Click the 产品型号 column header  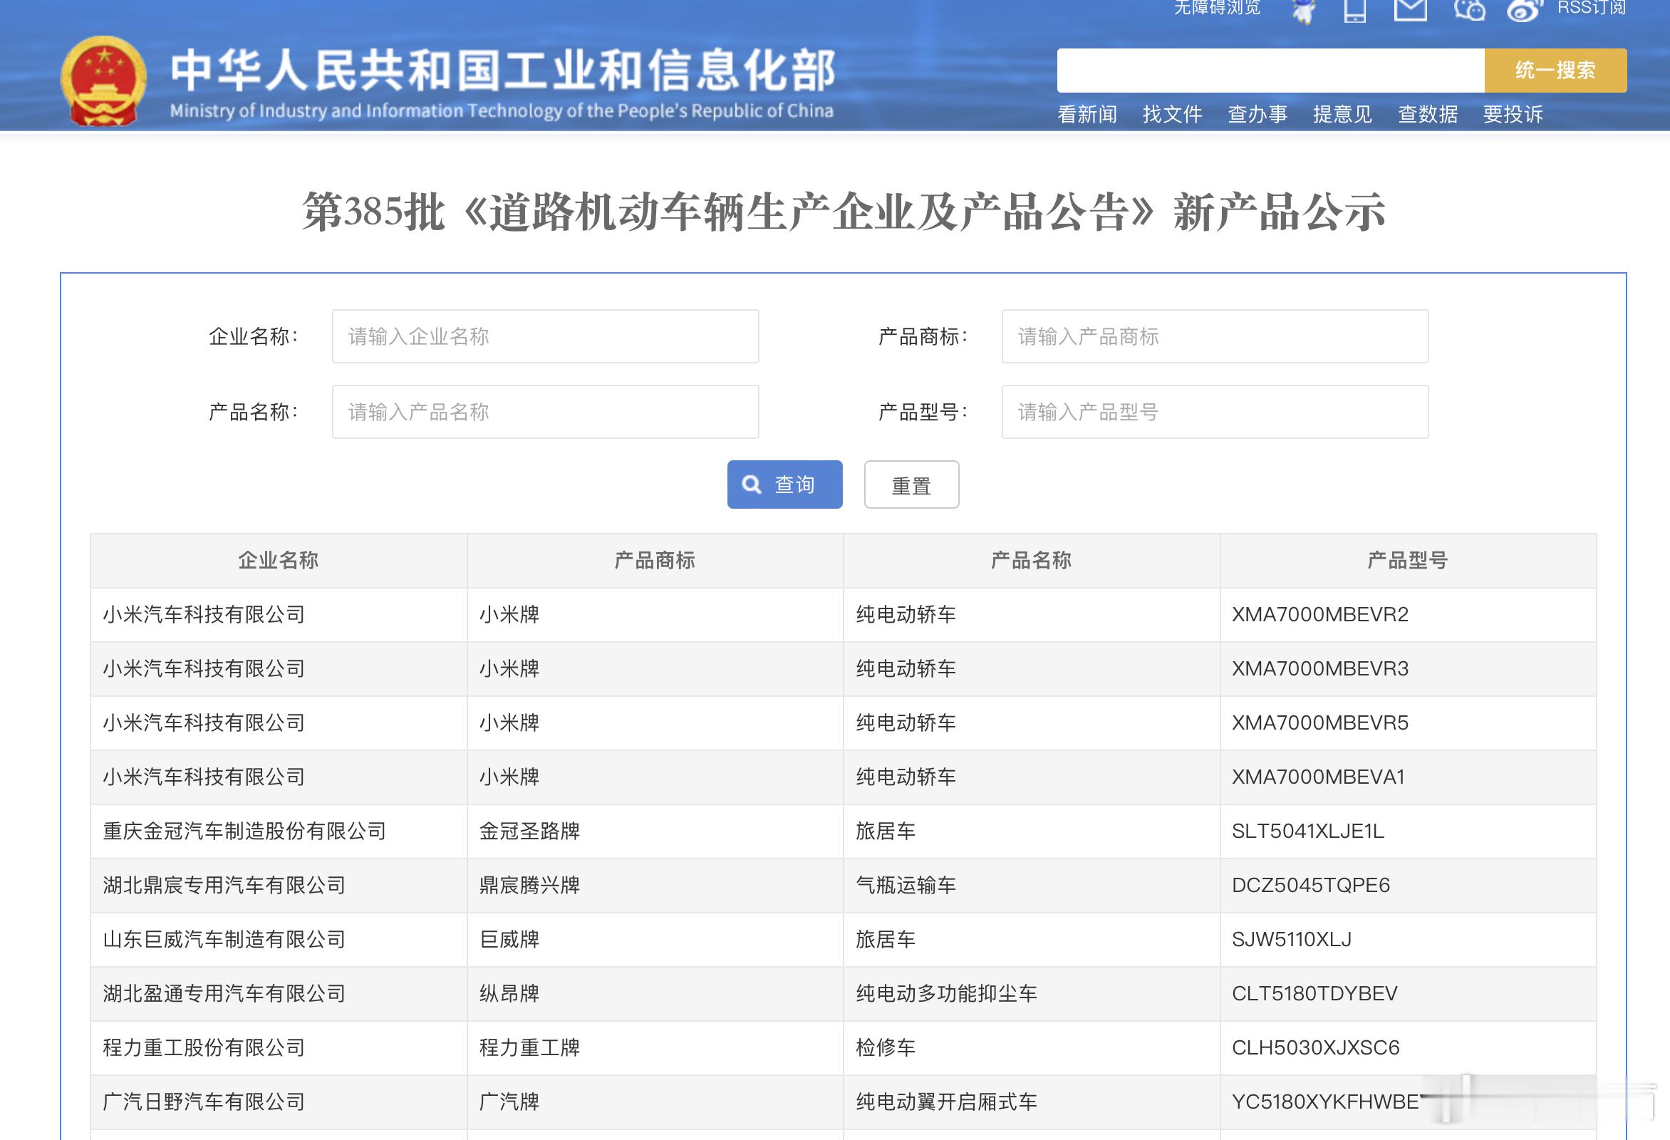tap(1407, 560)
